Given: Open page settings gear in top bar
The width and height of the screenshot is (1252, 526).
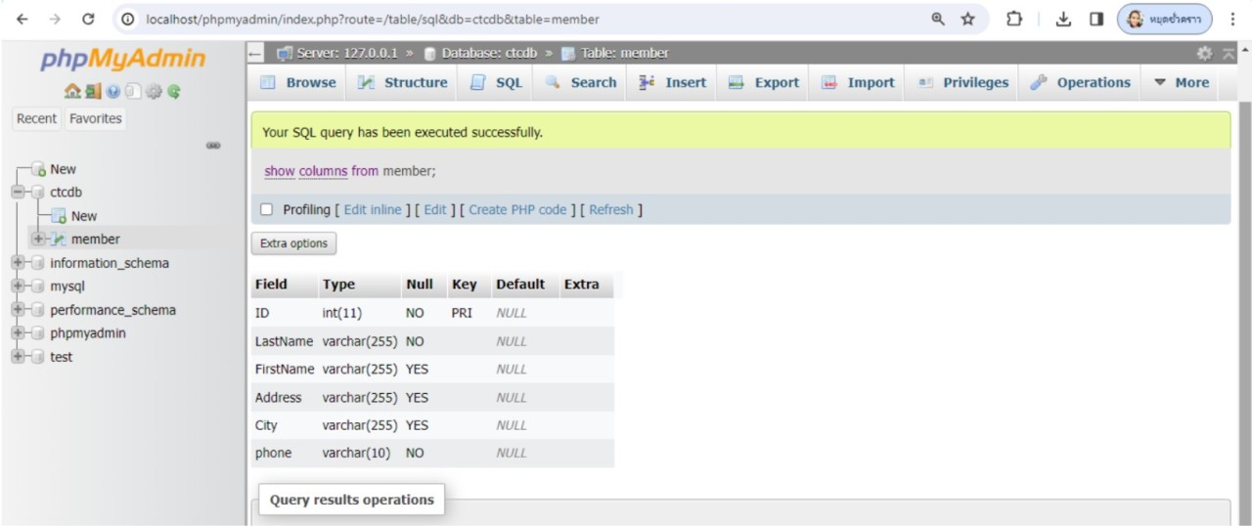Looking at the screenshot, I should tap(1204, 54).
